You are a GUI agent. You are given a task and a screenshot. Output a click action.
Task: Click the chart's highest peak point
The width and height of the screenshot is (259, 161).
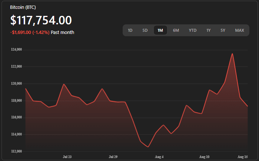click(232, 54)
